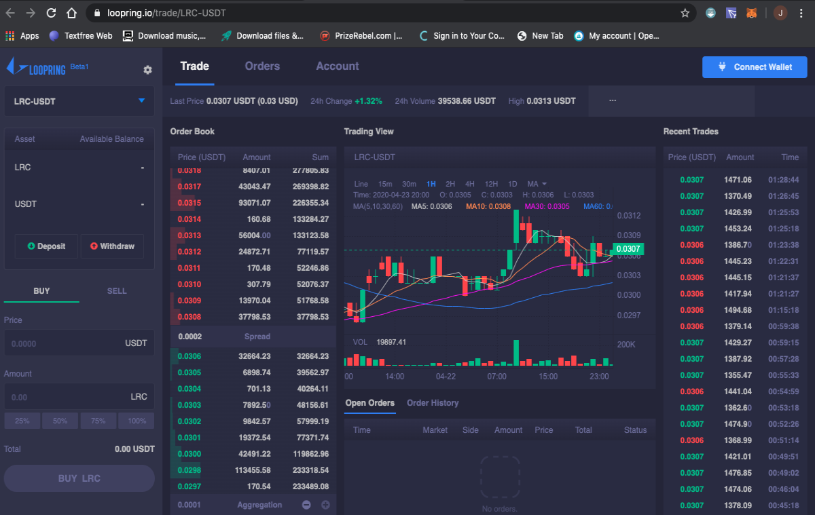815x515 pixels.
Task: Click the Deposit button
Action: point(46,246)
